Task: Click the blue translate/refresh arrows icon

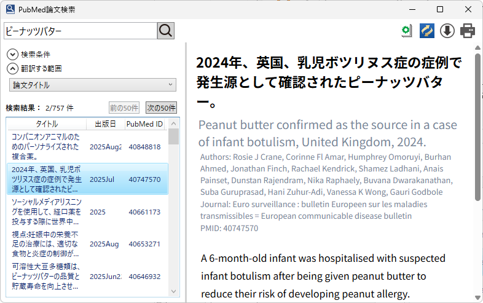Action: tap(427, 31)
